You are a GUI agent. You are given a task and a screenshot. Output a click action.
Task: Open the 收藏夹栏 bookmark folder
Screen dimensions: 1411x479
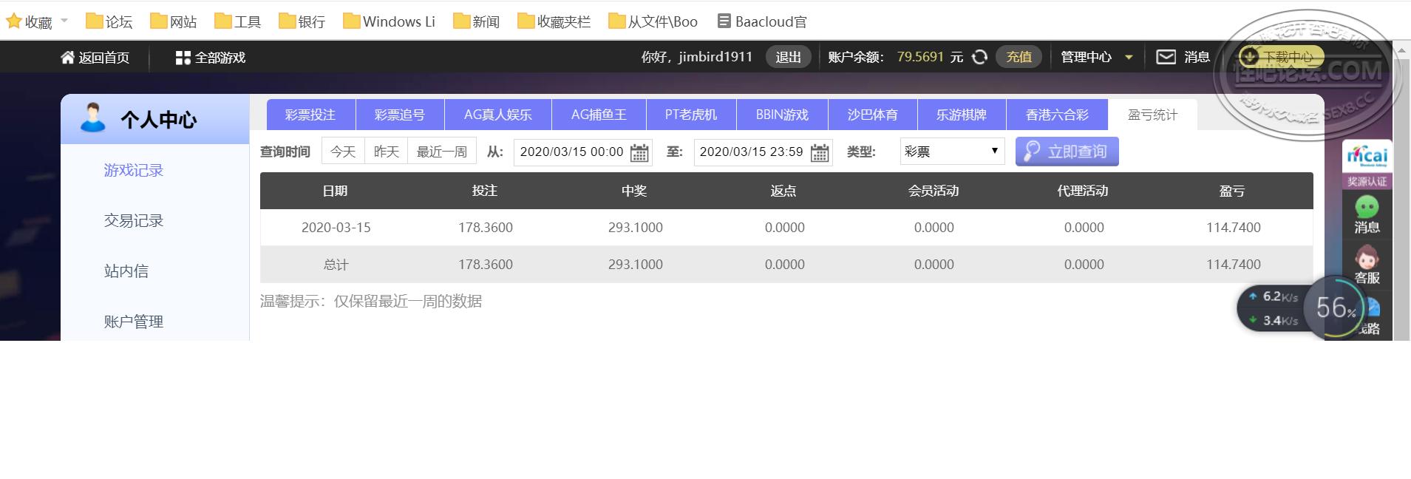(x=554, y=21)
